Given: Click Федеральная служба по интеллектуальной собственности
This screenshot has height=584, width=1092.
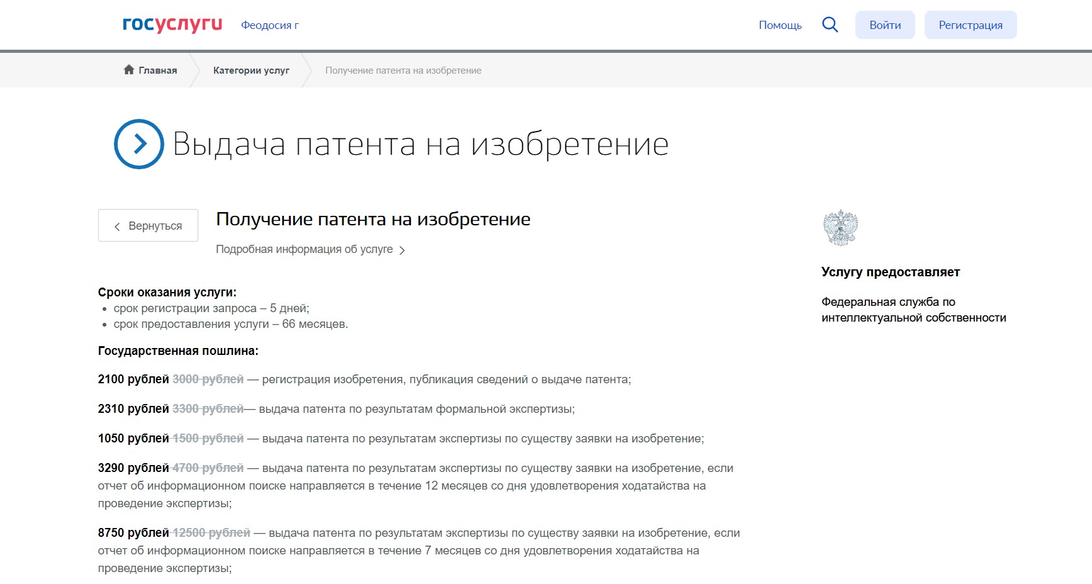Looking at the screenshot, I should click(x=914, y=310).
